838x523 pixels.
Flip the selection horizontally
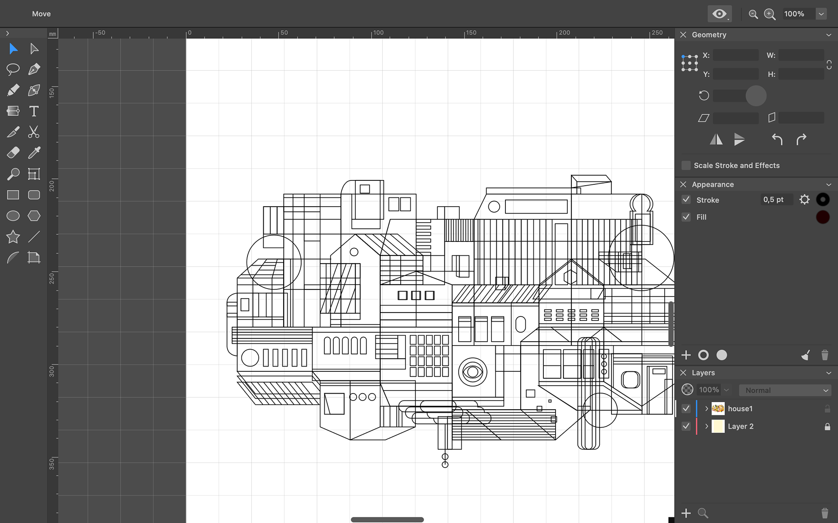click(x=716, y=139)
